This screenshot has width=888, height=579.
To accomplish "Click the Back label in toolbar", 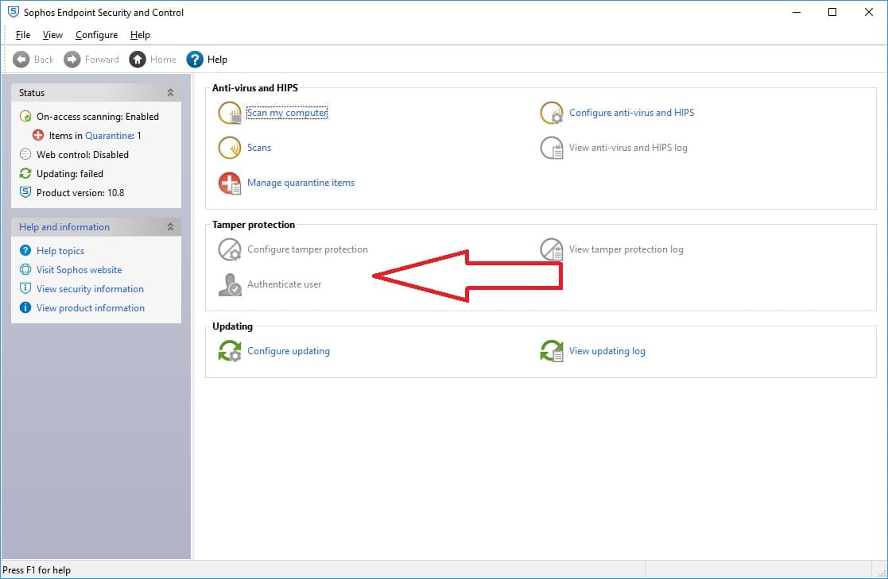I will click(44, 60).
